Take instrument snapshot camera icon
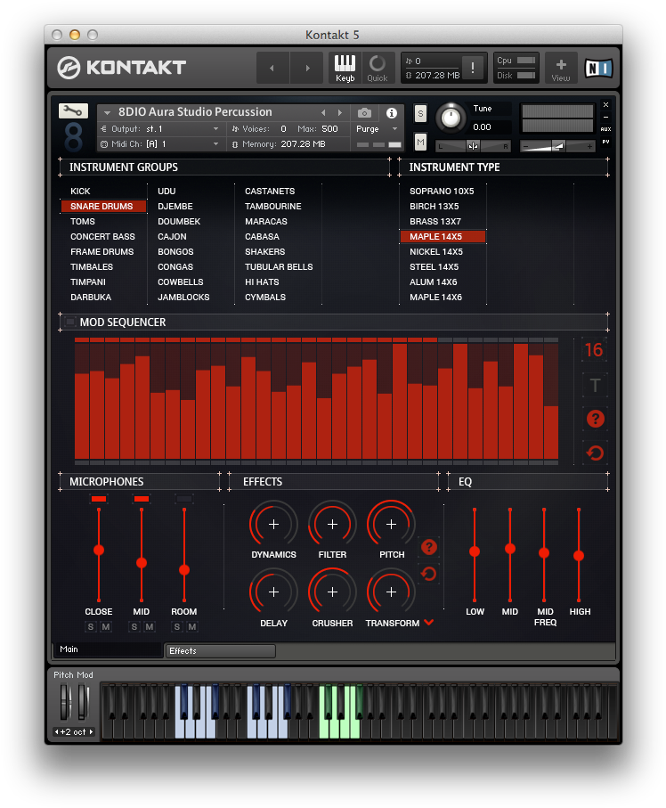Viewport: 666px width, 808px height. 365,113
